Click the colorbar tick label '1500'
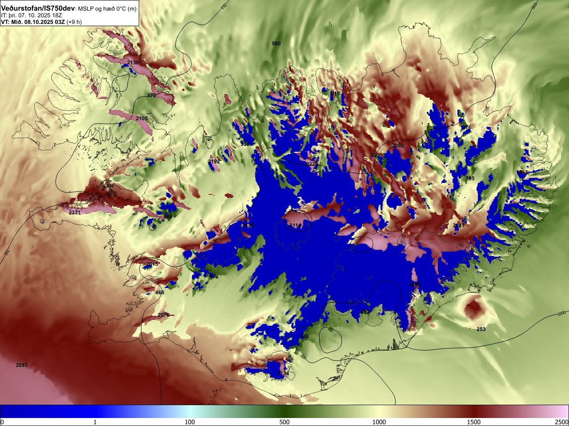 tap(474, 422)
